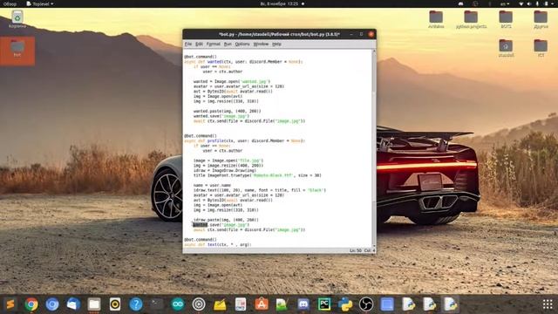558x314 pixels.
Task: Open Terminal from the dock
Action: point(157,304)
